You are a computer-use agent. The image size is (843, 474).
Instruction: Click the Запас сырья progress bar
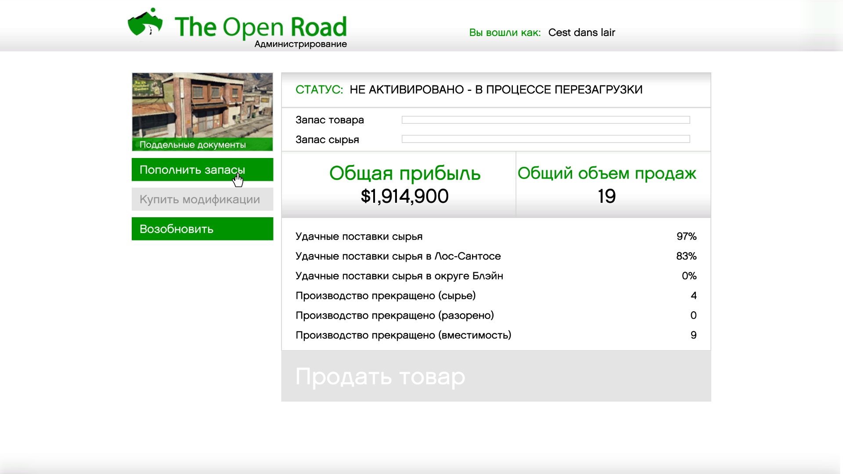(x=545, y=139)
